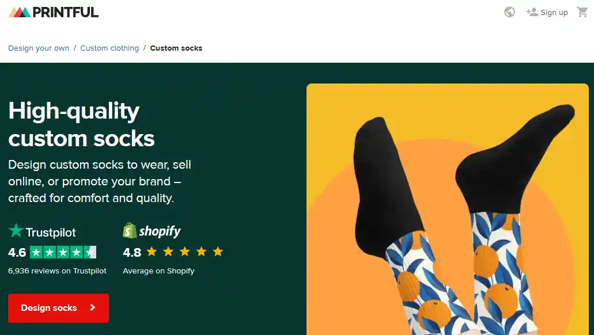Click the Printful mountain logo icon
The width and height of the screenshot is (594, 335).
pyautogui.click(x=20, y=11)
